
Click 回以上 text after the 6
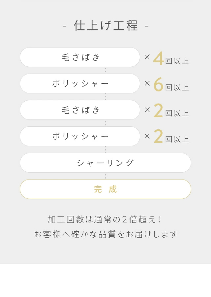177,87
